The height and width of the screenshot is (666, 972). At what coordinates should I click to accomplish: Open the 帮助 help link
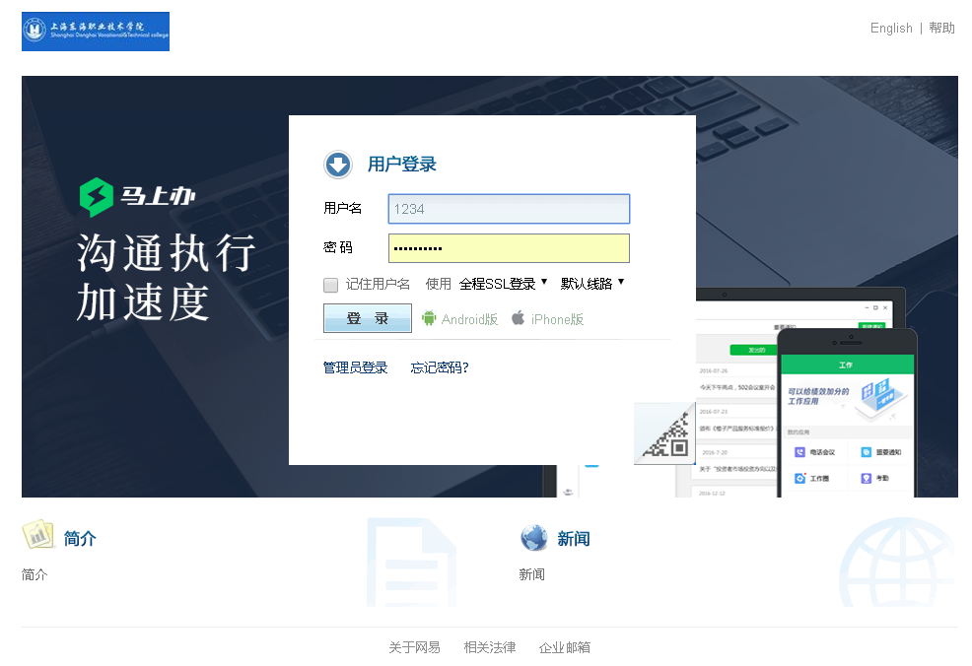(941, 28)
